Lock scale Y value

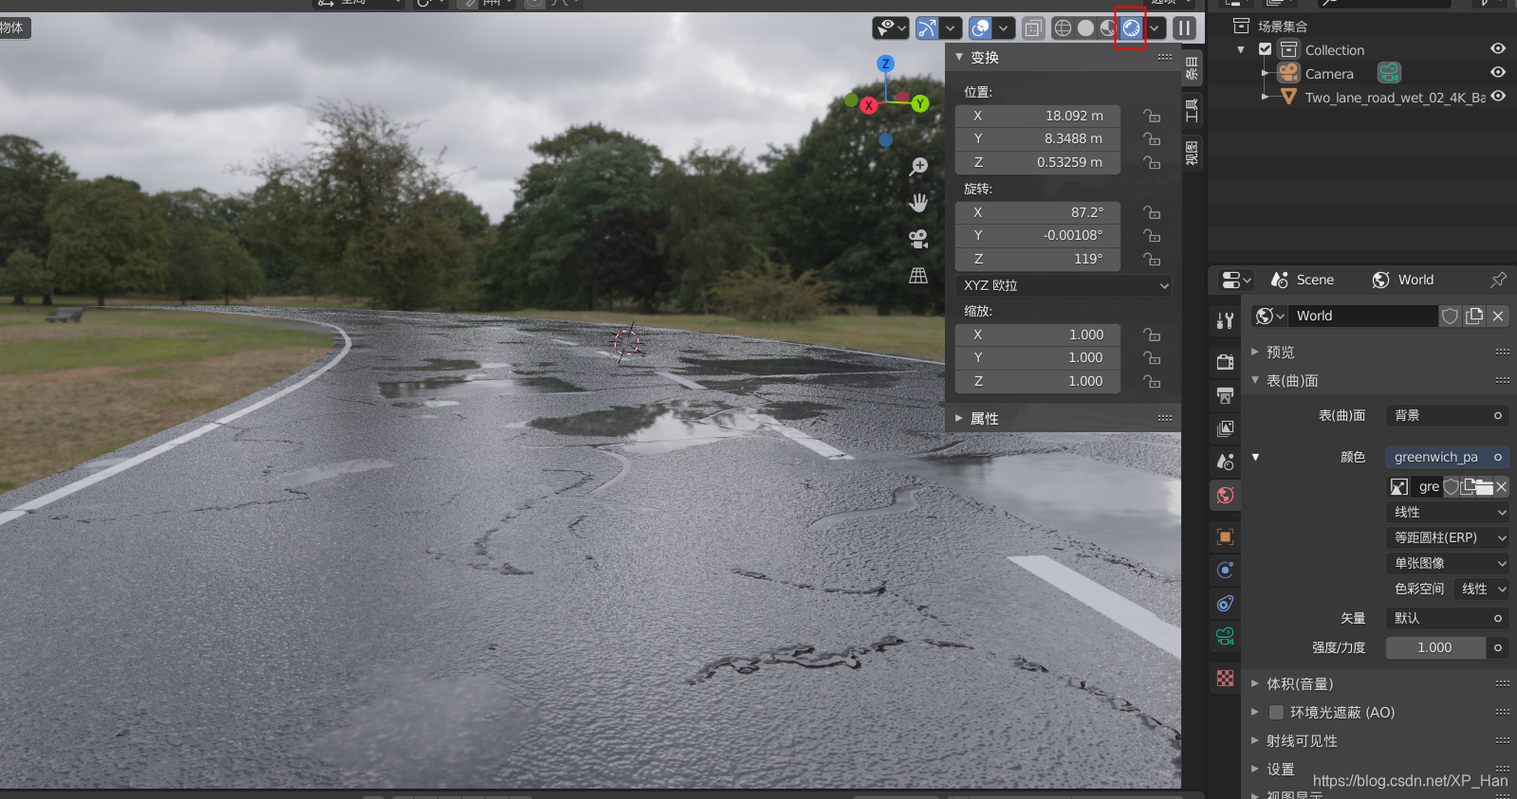click(x=1152, y=357)
